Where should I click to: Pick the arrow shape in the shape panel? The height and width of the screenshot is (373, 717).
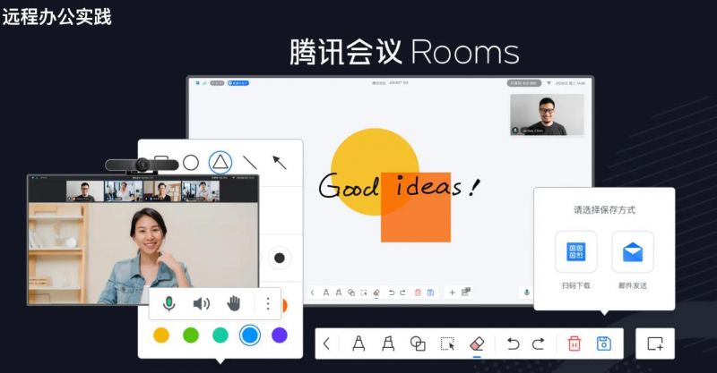tap(280, 162)
